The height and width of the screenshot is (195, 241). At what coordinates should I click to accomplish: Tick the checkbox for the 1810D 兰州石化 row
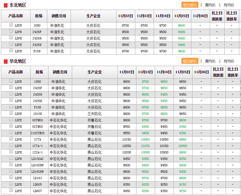point(11,113)
